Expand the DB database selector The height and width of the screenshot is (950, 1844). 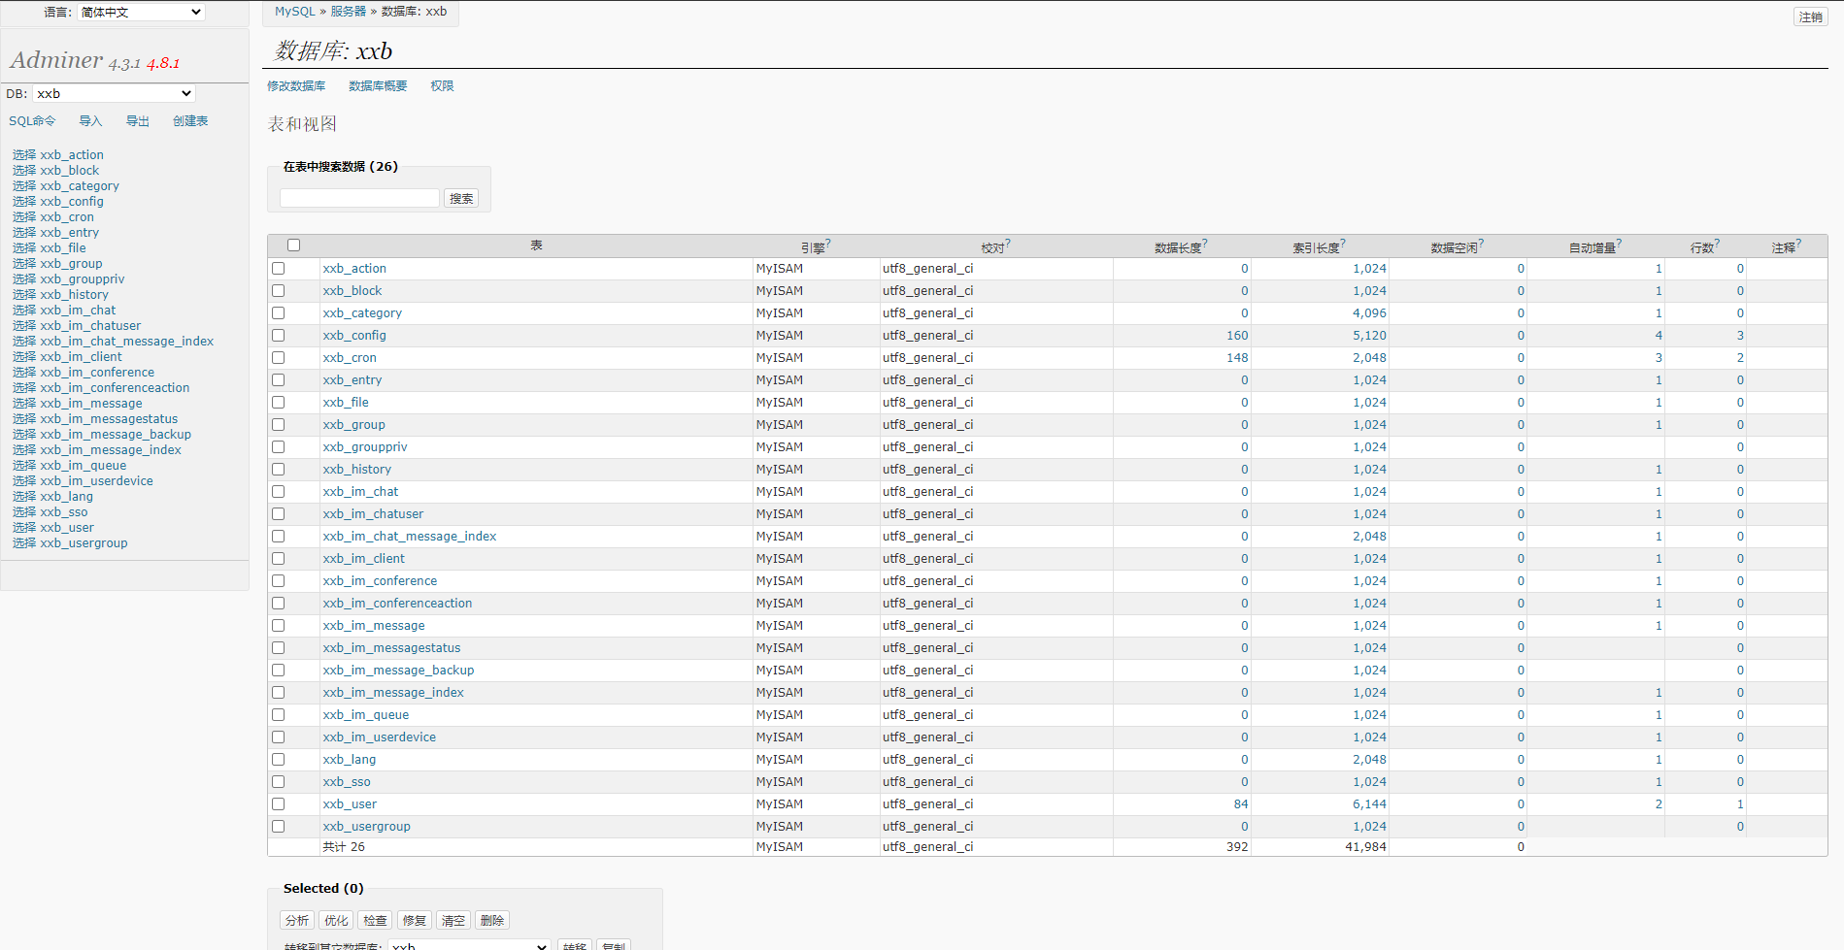tap(115, 94)
